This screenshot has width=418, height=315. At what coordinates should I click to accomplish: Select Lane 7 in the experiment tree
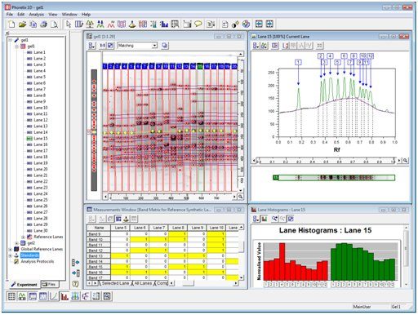pyautogui.click(x=40, y=89)
